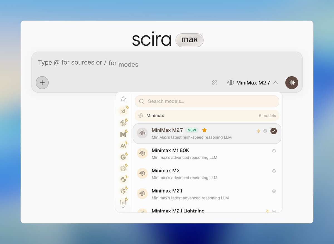Click the scira max badge
This screenshot has height=244, width=334.
[190, 40]
